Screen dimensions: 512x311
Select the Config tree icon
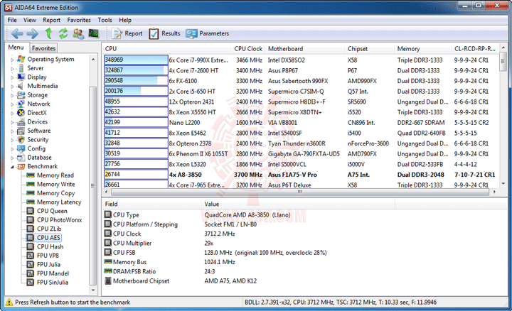click(x=21, y=148)
